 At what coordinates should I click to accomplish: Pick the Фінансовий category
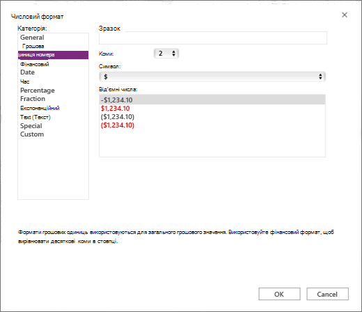tap(35, 64)
